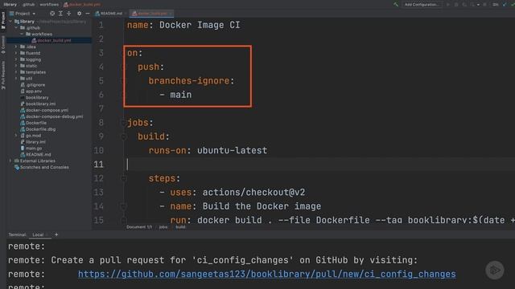
Task: Select main.go in project tree
Action: [31, 148]
